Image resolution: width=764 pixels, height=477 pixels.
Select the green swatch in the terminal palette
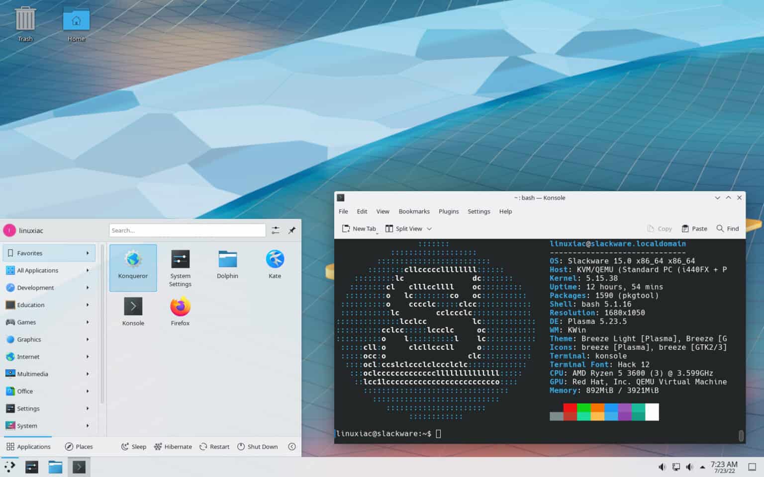583,412
